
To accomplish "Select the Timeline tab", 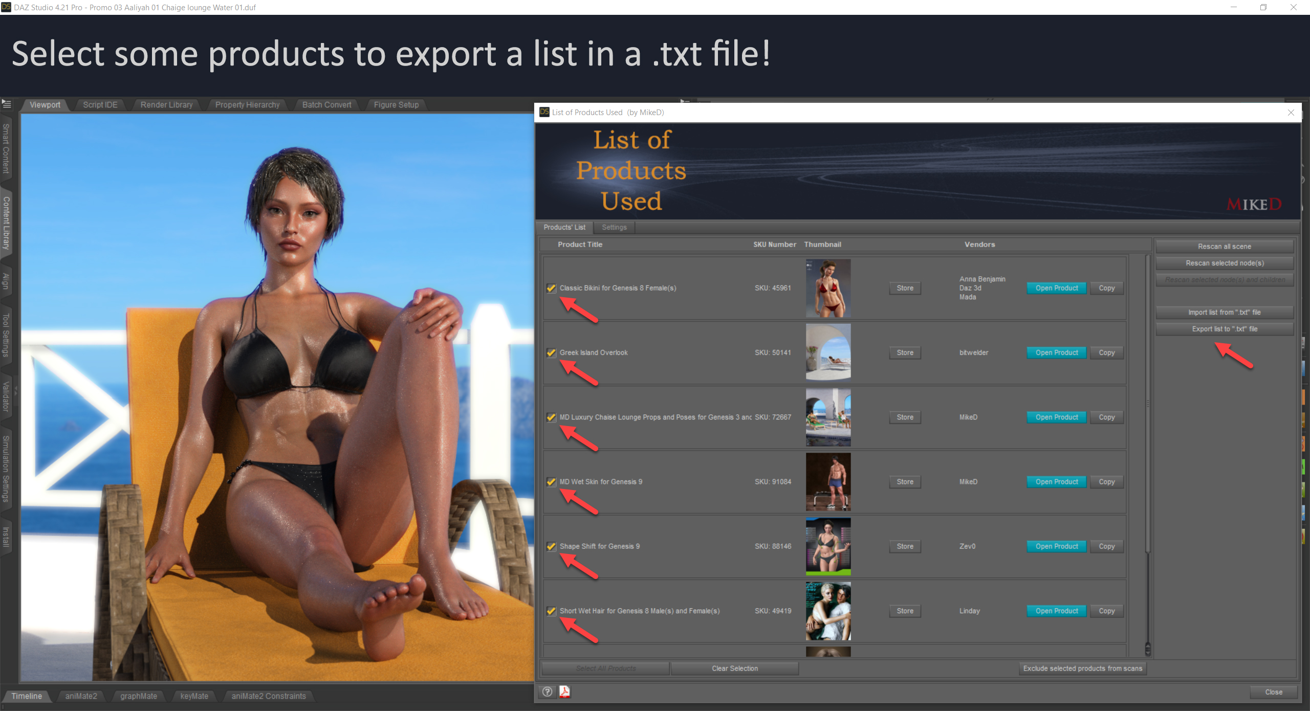I will (x=27, y=696).
